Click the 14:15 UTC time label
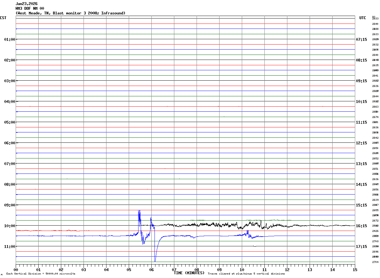The height and width of the screenshot is (278, 380). [x=361, y=184]
